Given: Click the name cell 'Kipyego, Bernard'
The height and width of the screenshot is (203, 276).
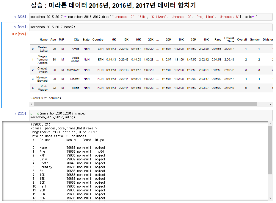Looking at the screenshot, I should pos(42,79).
